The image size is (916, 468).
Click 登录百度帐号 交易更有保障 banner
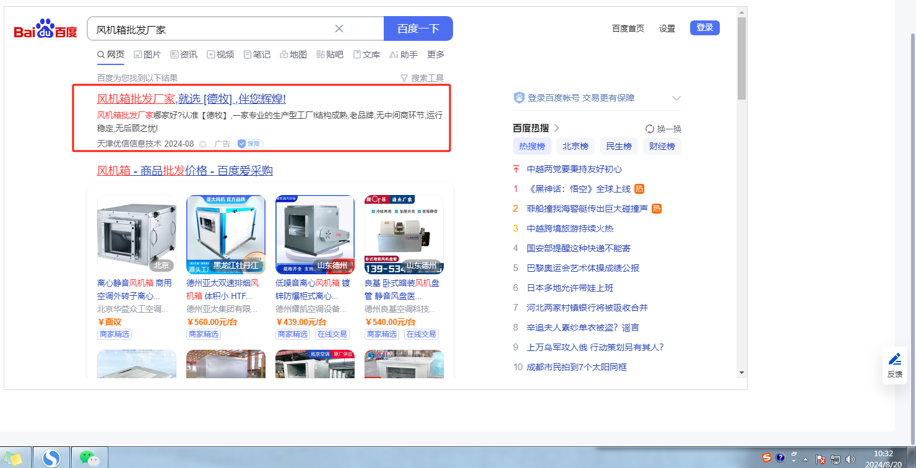[x=581, y=98]
